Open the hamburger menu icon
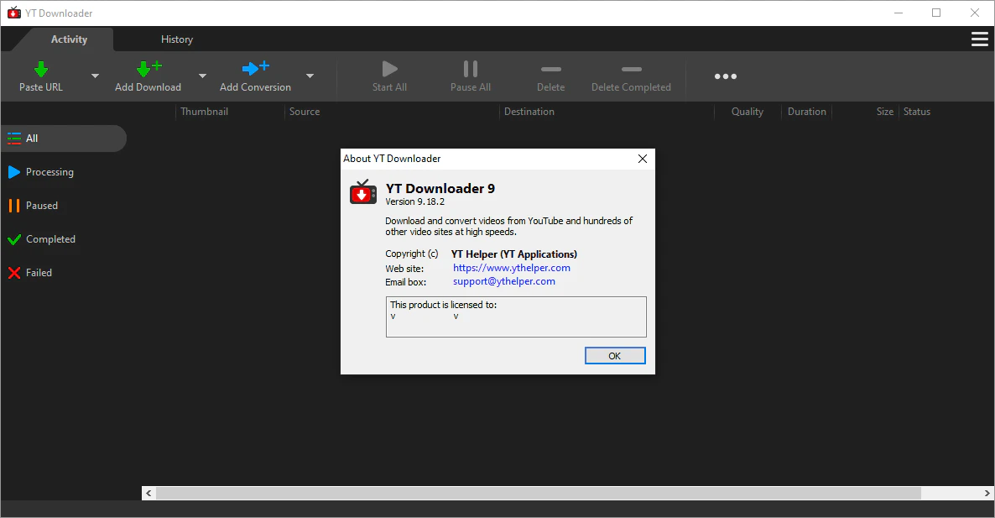This screenshot has width=995, height=518. pos(979,39)
